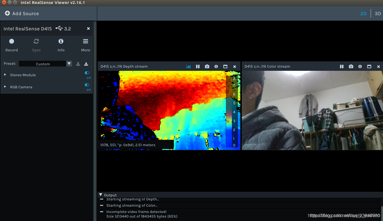Minimize the RealSense Viewer window
383x221 pixels.
(x=9, y=3)
